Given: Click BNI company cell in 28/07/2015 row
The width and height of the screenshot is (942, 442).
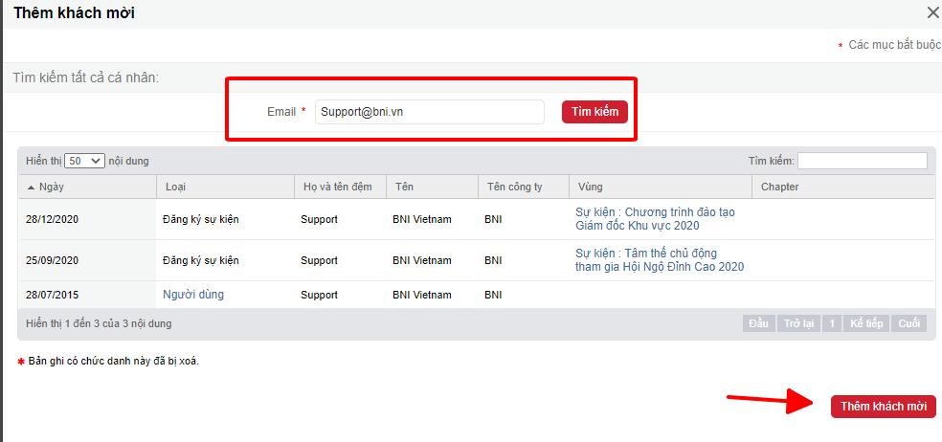Looking at the screenshot, I should [x=493, y=296].
